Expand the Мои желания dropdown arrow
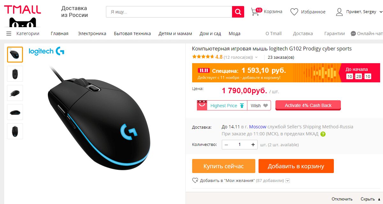Screen dimensions: 383x204 coord(288,181)
